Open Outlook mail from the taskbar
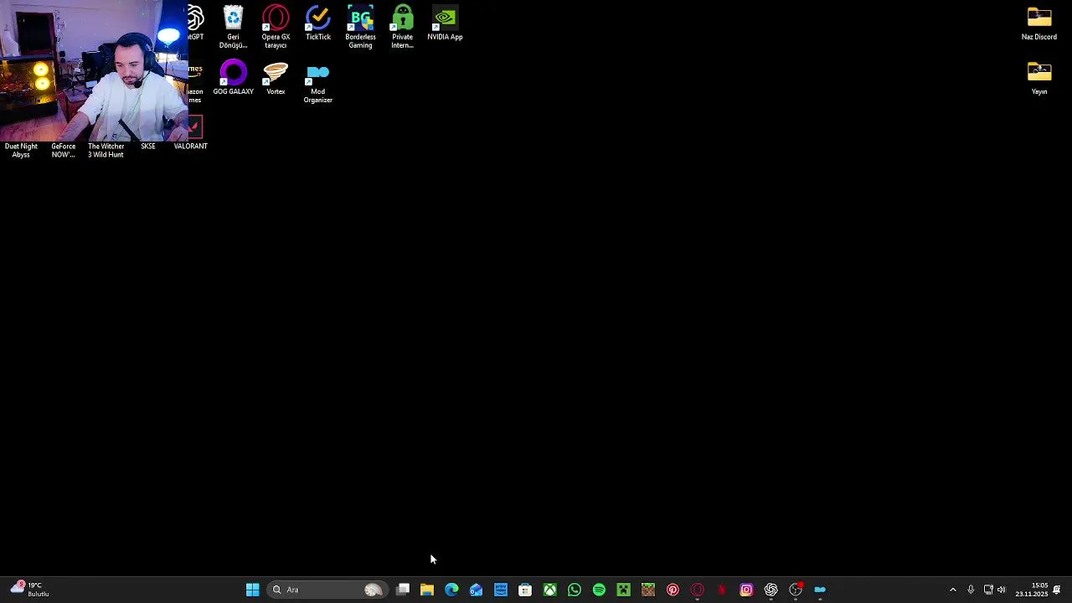The image size is (1072, 603). [476, 590]
